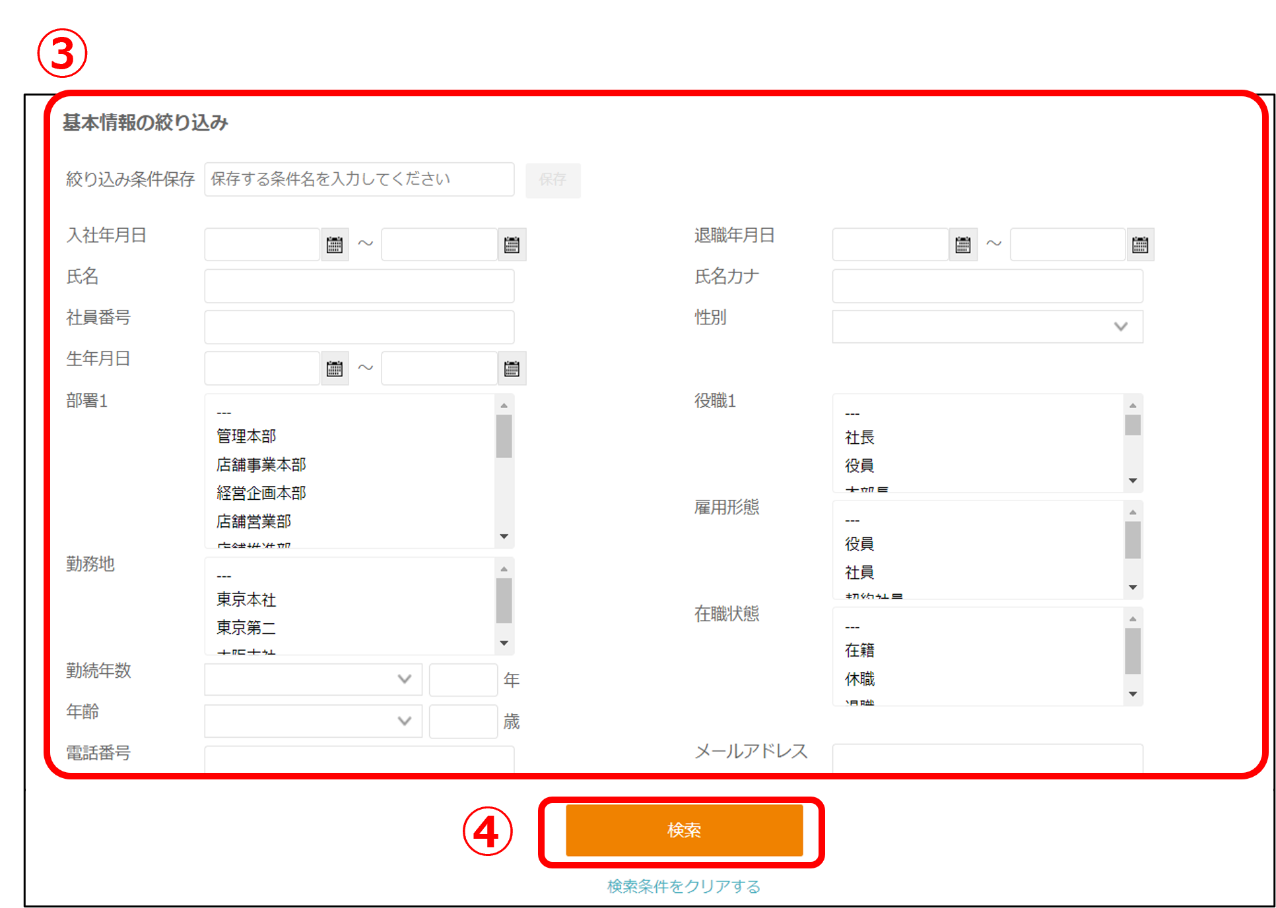Click up arrow of 在職状態 list scrollbar
The width and height of the screenshot is (1276, 908).
pyautogui.click(x=1133, y=619)
